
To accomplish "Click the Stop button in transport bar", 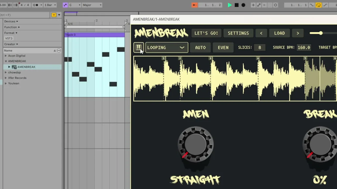I will [x=236, y=5].
